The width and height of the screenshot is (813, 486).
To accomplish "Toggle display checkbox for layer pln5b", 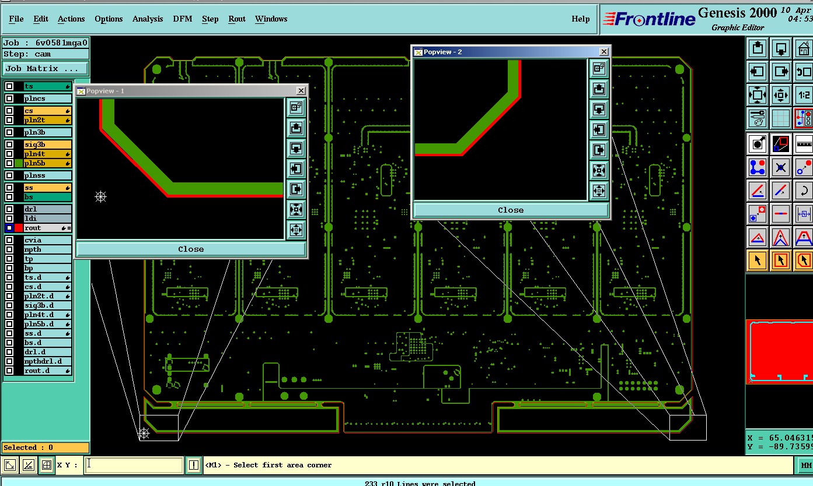I will [x=9, y=163].
